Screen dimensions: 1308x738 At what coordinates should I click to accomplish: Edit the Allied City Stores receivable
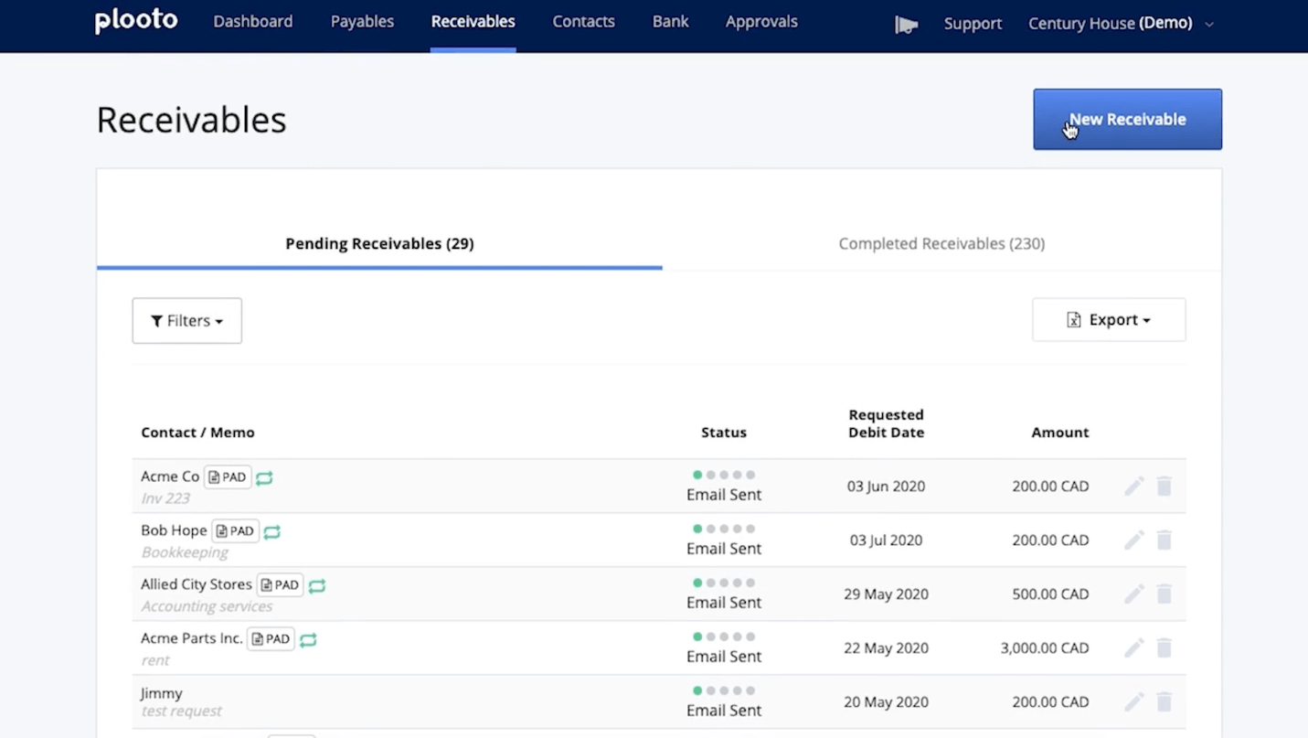(1134, 594)
